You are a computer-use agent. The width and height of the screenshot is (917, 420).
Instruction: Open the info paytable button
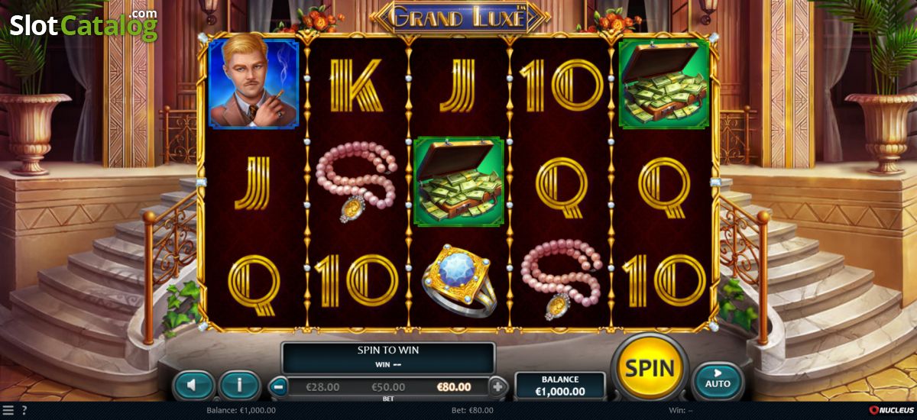239,384
